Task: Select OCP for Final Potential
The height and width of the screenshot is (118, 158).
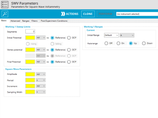Action: click(69, 62)
